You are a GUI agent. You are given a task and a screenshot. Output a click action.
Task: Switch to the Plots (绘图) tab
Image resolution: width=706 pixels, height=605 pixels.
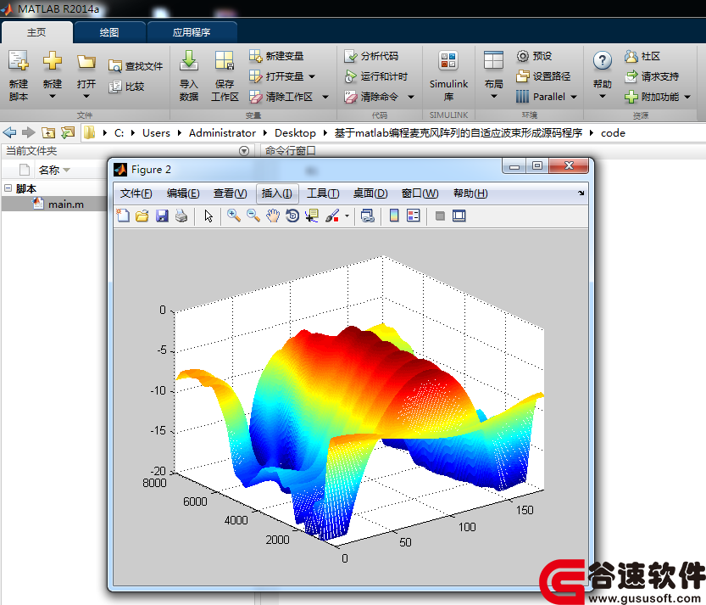pos(109,32)
